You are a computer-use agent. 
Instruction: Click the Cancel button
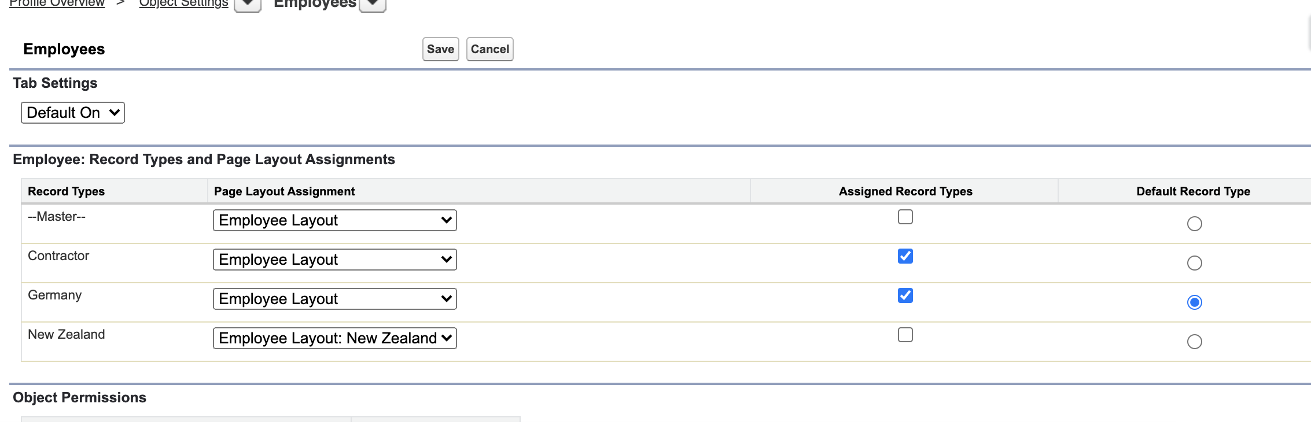click(489, 49)
